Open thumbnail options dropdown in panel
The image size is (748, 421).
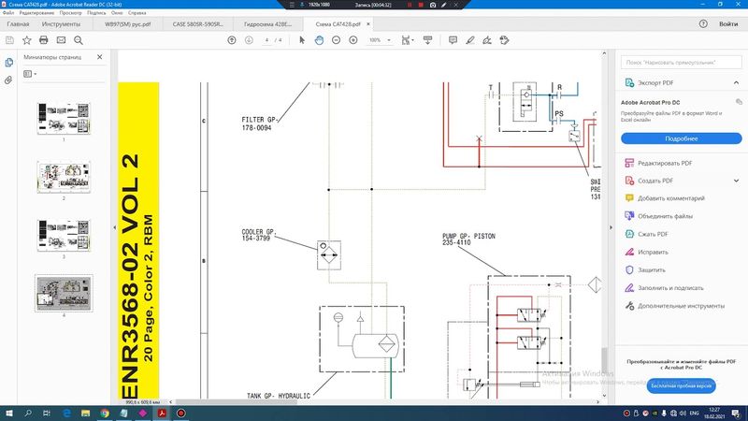(x=31, y=73)
